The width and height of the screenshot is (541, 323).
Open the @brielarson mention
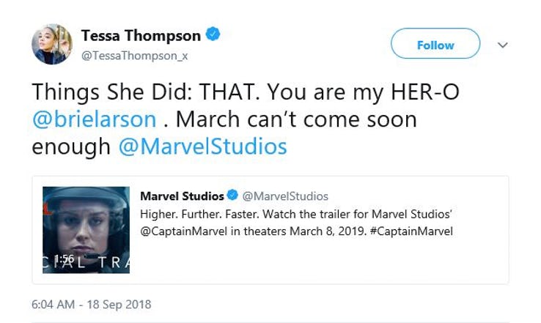[x=94, y=118]
